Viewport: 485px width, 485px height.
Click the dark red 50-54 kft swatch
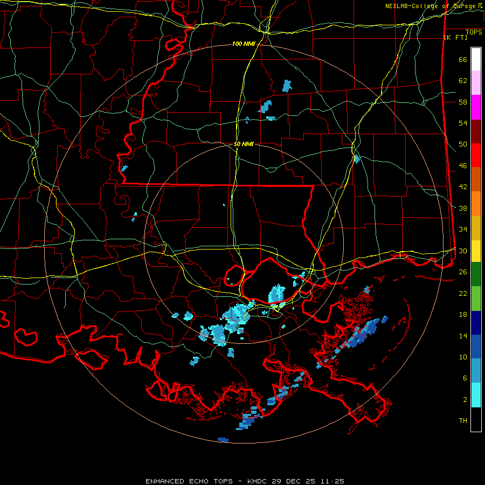[476, 131]
